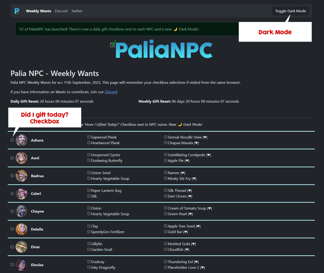324x273 pixels.
Task: Tick the daily gift checkbox for Caleri
Action: [x=12, y=194]
